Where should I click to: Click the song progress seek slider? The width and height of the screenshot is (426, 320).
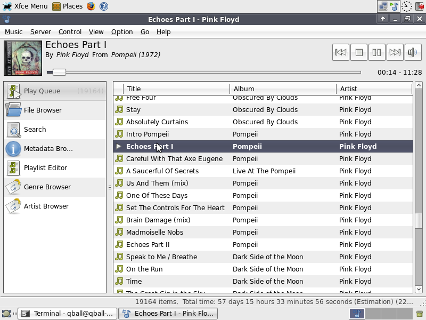[204, 72]
